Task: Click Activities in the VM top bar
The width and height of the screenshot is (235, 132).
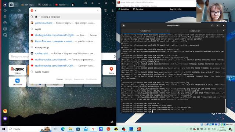Action: pyautogui.click(x=124, y=9)
